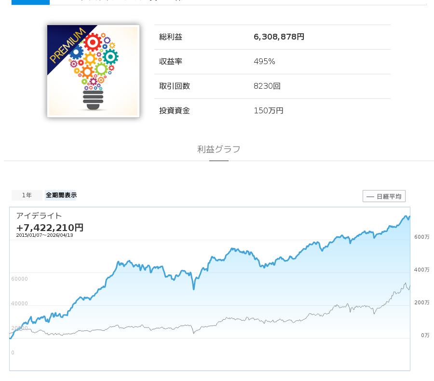Click the アイデライト chart title
Screen dimensions: 434x381
[39, 216]
